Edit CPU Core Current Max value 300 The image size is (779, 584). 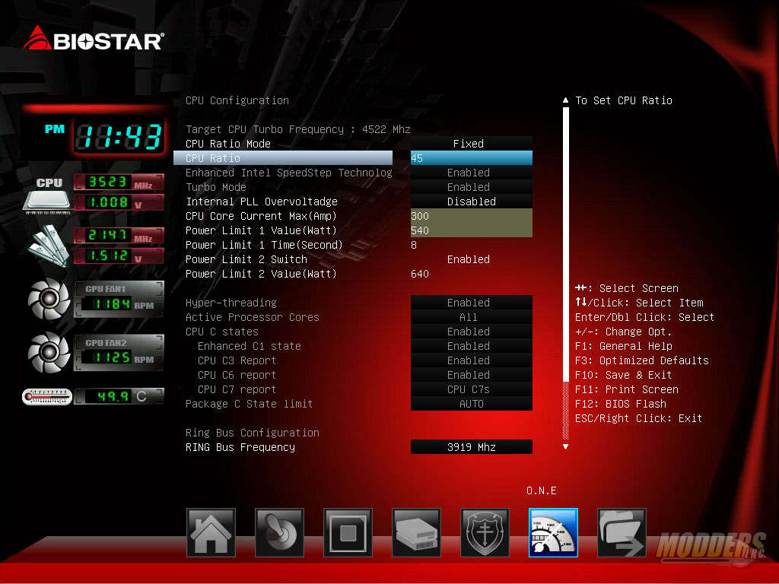point(472,215)
